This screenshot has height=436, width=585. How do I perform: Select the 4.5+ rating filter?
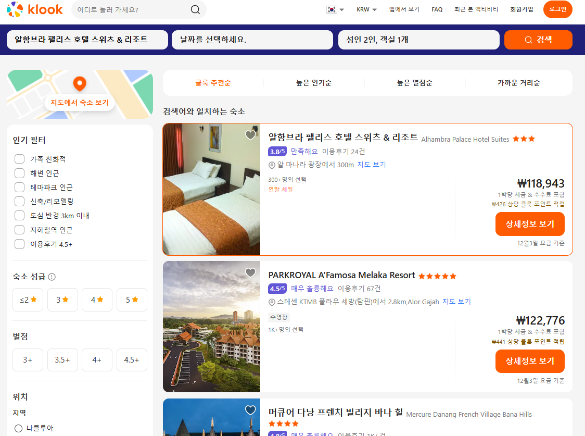[x=132, y=360]
